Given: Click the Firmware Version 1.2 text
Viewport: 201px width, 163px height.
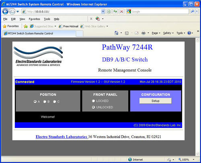Looking at the screenshot, I should (x=85, y=82).
